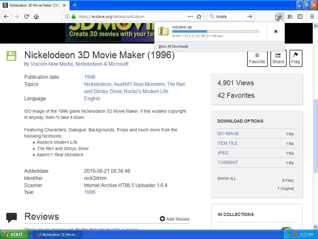The height and width of the screenshot is (239, 318).
Task: Click the nick3dmm.zip download progress bar
Action: tap(216, 31)
